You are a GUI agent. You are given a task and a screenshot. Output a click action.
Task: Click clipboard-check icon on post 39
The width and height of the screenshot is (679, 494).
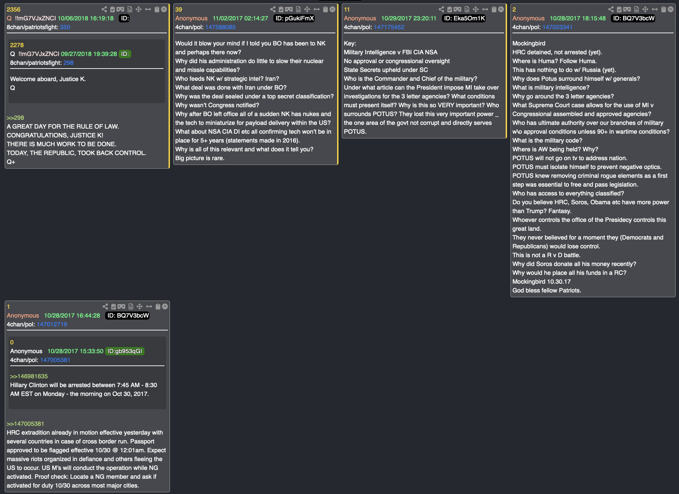(x=281, y=9)
